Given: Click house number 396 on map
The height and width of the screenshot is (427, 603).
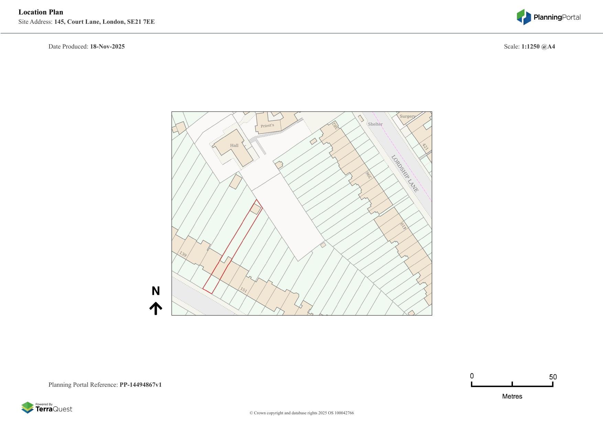Looking at the screenshot, I should tap(369, 175).
